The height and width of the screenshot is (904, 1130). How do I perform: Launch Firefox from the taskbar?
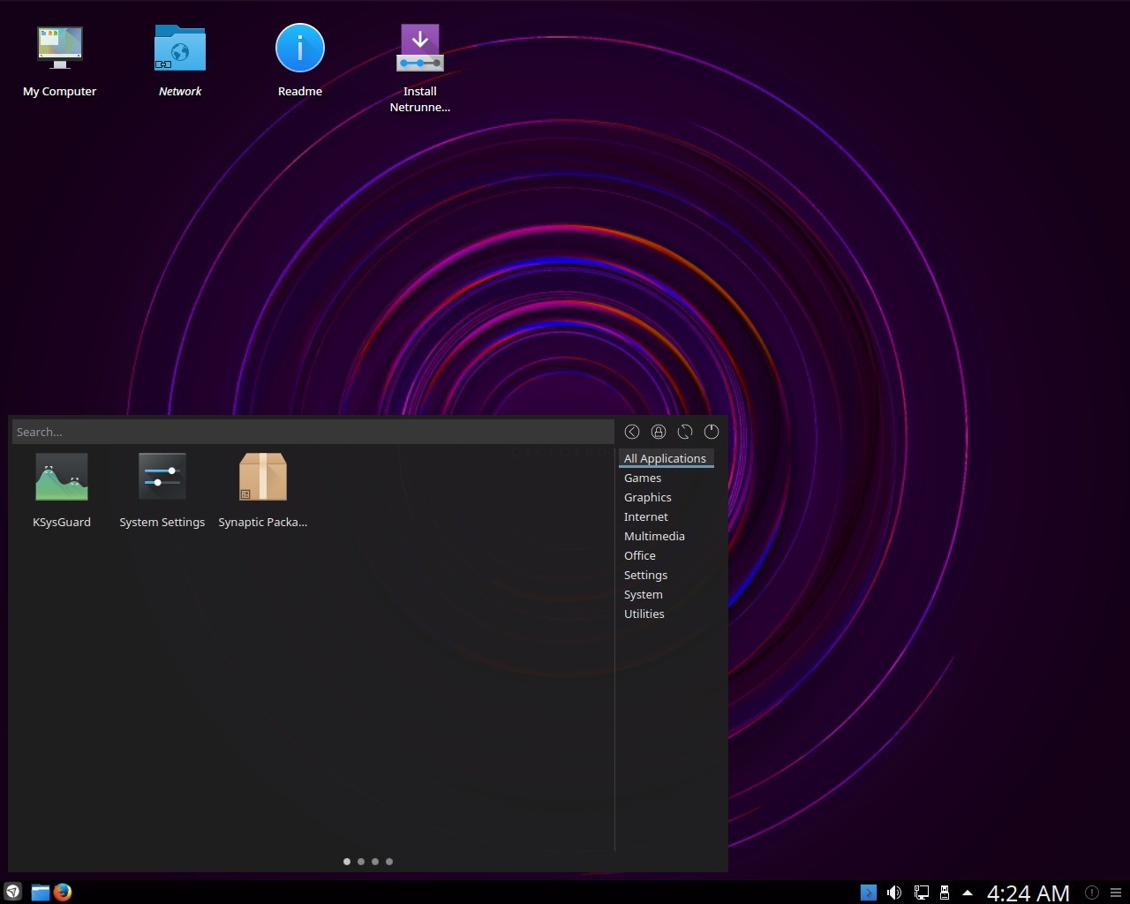pyautogui.click(x=62, y=892)
